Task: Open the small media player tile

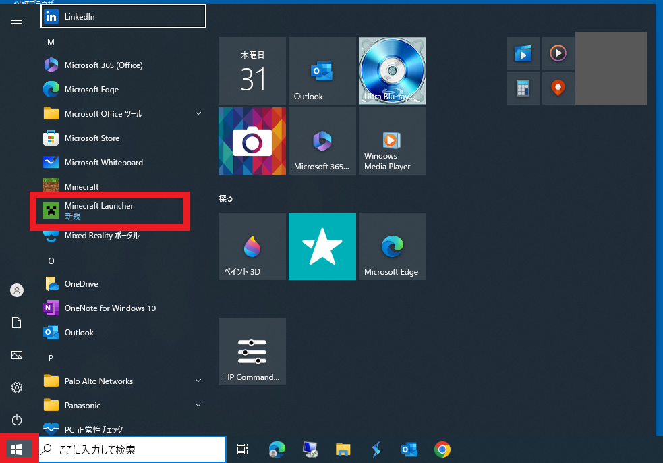Action: [558, 53]
